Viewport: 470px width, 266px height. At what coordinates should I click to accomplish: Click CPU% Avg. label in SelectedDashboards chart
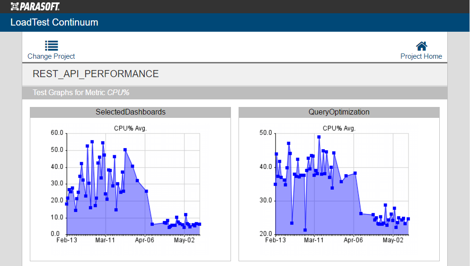(131, 128)
